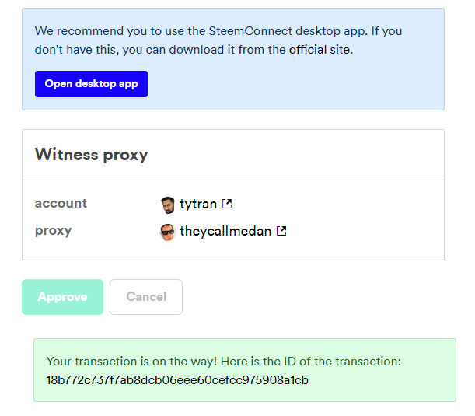Open the official site link
475x416 pixels.
320,50
